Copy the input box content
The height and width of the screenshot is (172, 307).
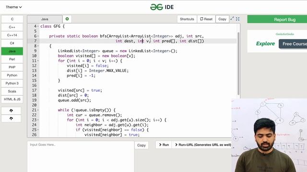click(142, 145)
